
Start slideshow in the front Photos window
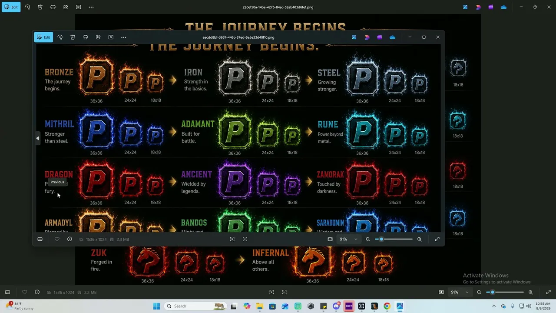[111, 37]
